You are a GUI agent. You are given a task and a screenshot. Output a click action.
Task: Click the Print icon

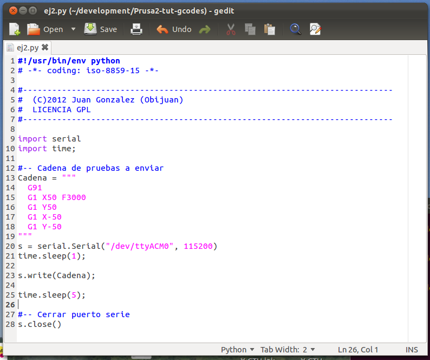(x=136, y=29)
